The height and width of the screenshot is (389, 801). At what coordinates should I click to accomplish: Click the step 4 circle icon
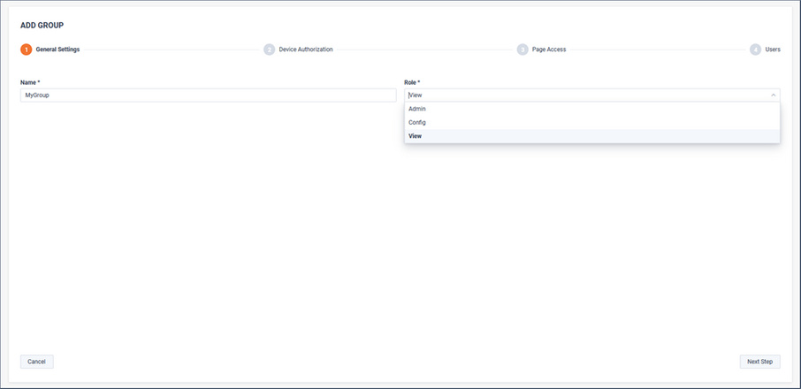click(x=755, y=50)
